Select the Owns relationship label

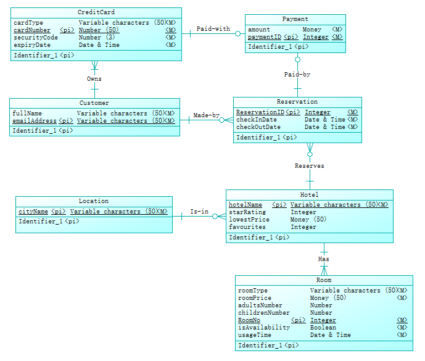click(94, 79)
